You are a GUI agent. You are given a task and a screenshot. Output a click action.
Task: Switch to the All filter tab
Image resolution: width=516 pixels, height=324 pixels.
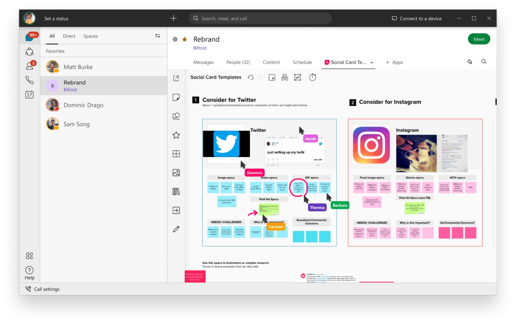point(52,36)
